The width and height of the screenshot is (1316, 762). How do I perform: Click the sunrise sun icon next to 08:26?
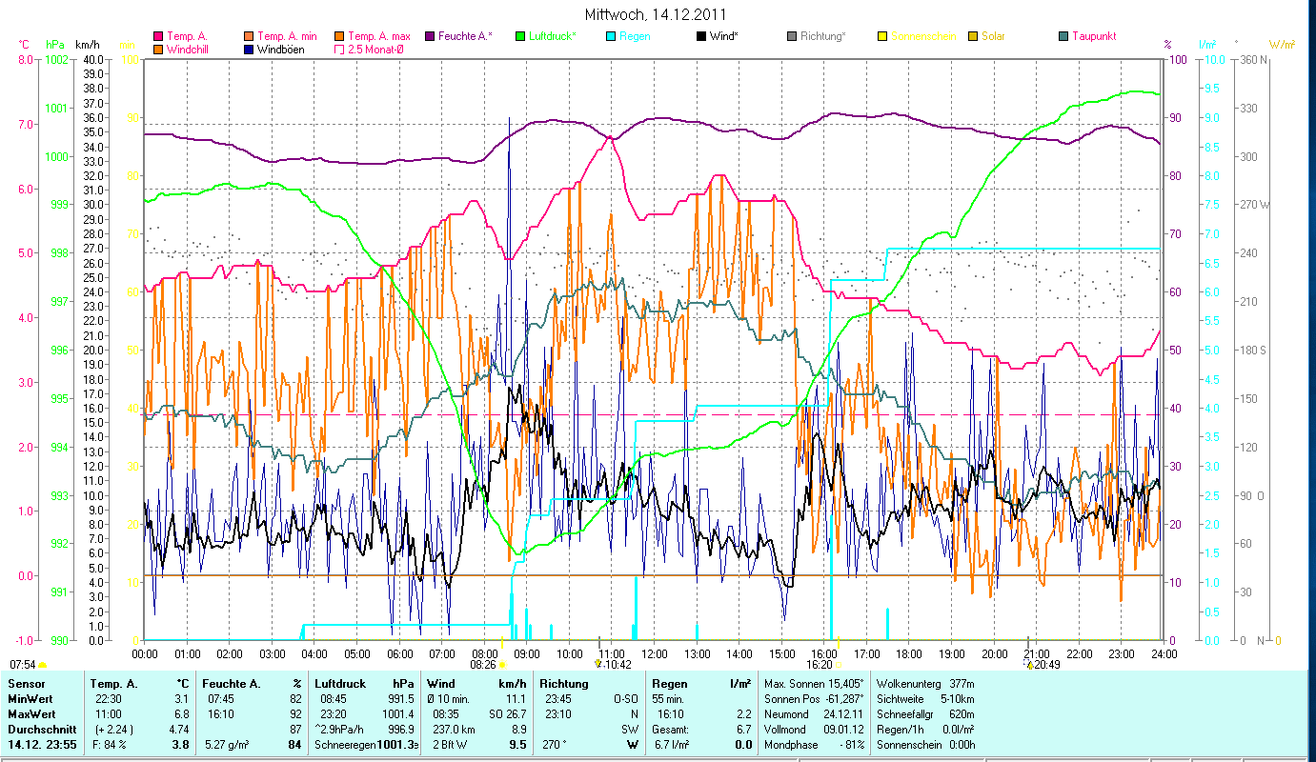(502, 664)
